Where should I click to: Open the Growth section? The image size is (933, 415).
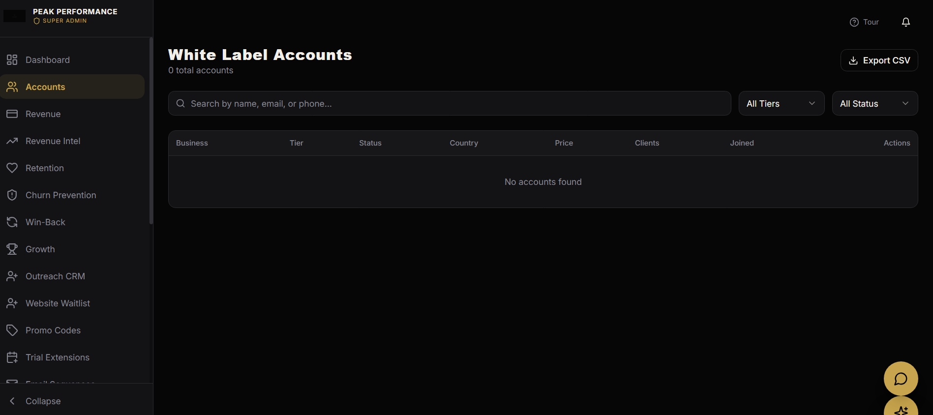click(x=72, y=249)
